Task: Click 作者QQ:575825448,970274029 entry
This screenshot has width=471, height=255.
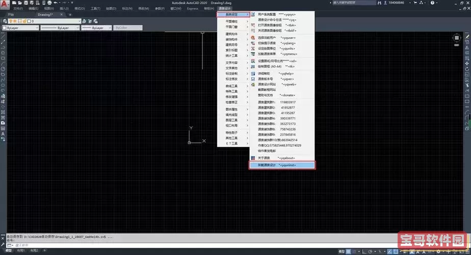Action: (282, 145)
